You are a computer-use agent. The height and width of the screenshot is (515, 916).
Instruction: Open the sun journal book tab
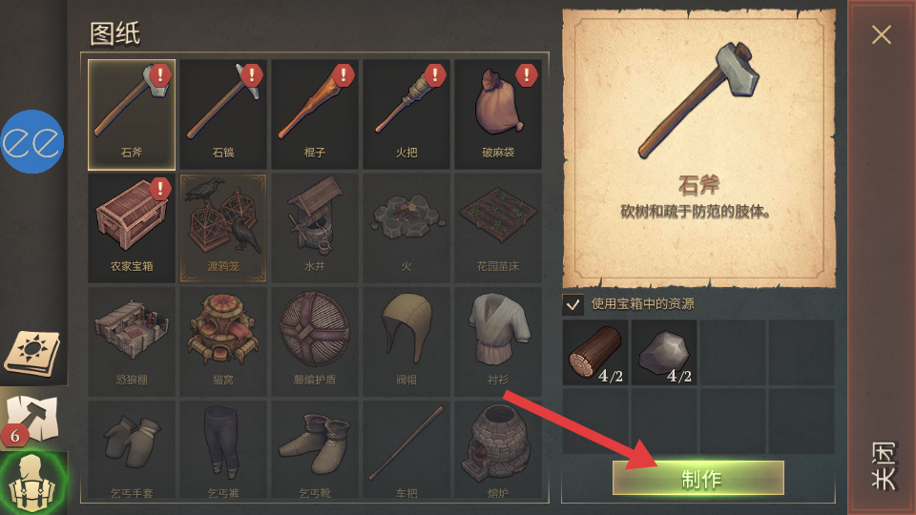click(33, 353)
